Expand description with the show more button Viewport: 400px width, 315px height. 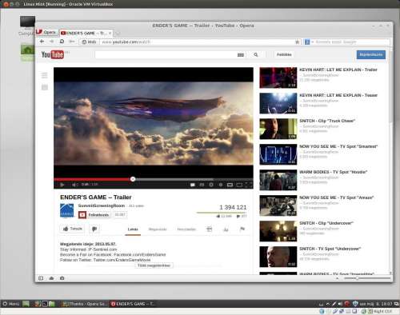154,265
